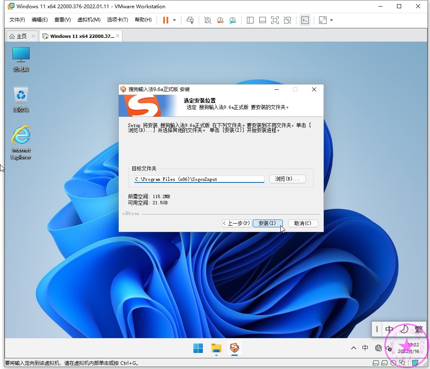Open the stretch display dropdown arrow
The height and width of the screenshot is (369, 430).
point(331,20)
